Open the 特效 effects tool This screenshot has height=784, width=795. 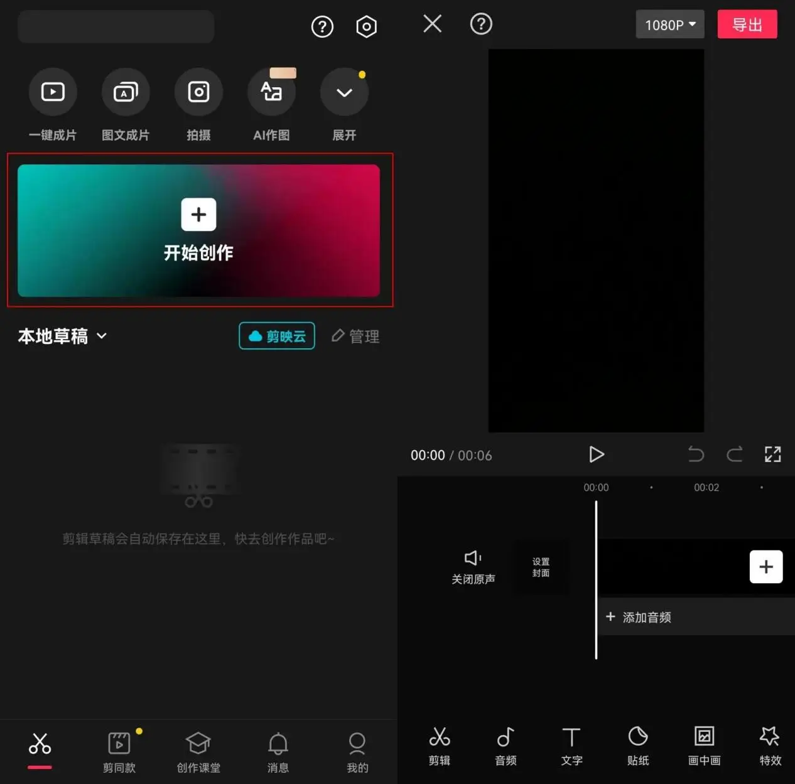(770, 745)
